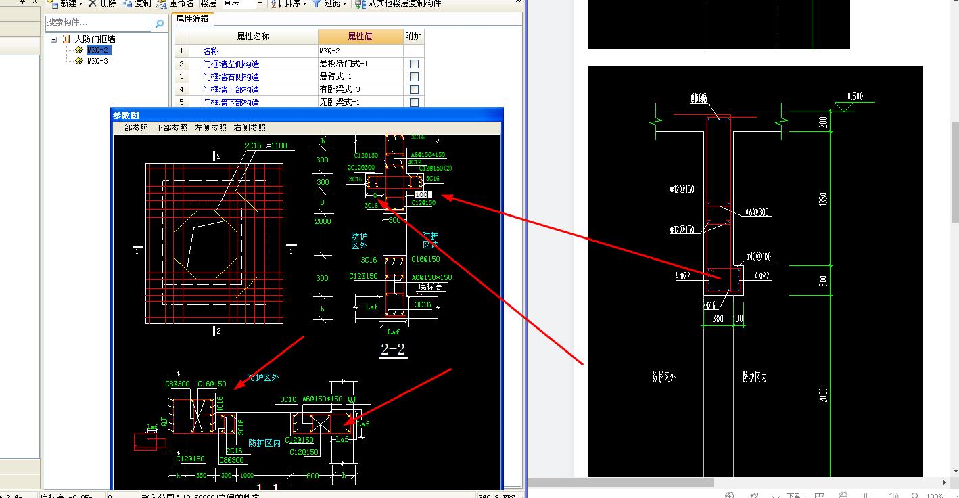
Task: Click the 重命名 (Rename) toolbar icon
Action: coord(162,3)
